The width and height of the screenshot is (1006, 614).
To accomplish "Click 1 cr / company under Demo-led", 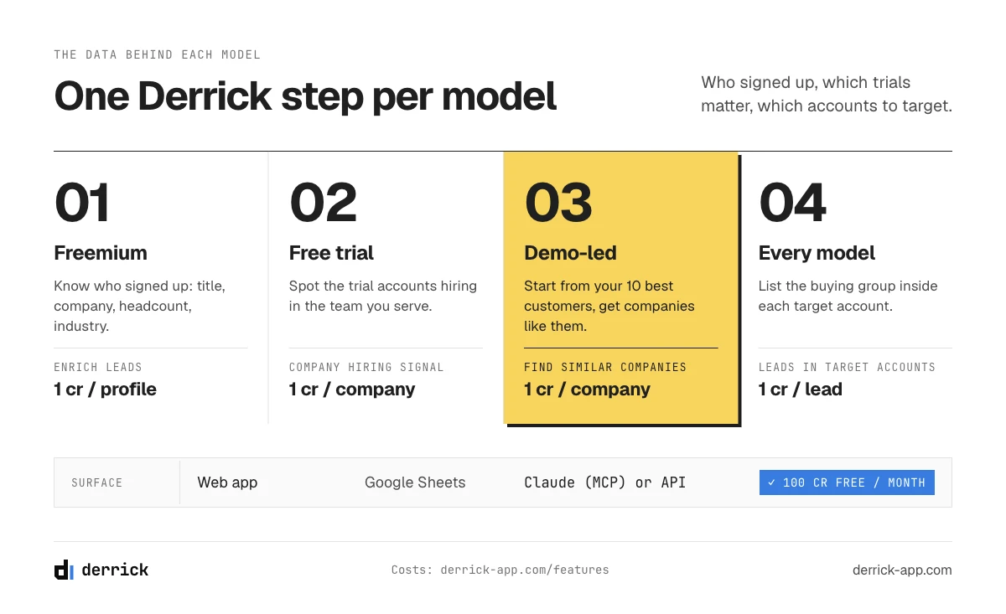I will [x=587, y=390].
